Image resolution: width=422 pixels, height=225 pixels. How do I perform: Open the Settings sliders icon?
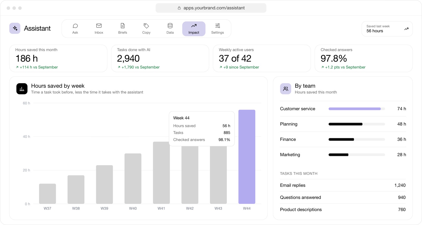pos(218,26)
